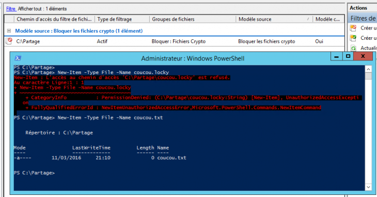377x197 pixels.
Task: Click the Actions panel title
Action: [358, 8]
